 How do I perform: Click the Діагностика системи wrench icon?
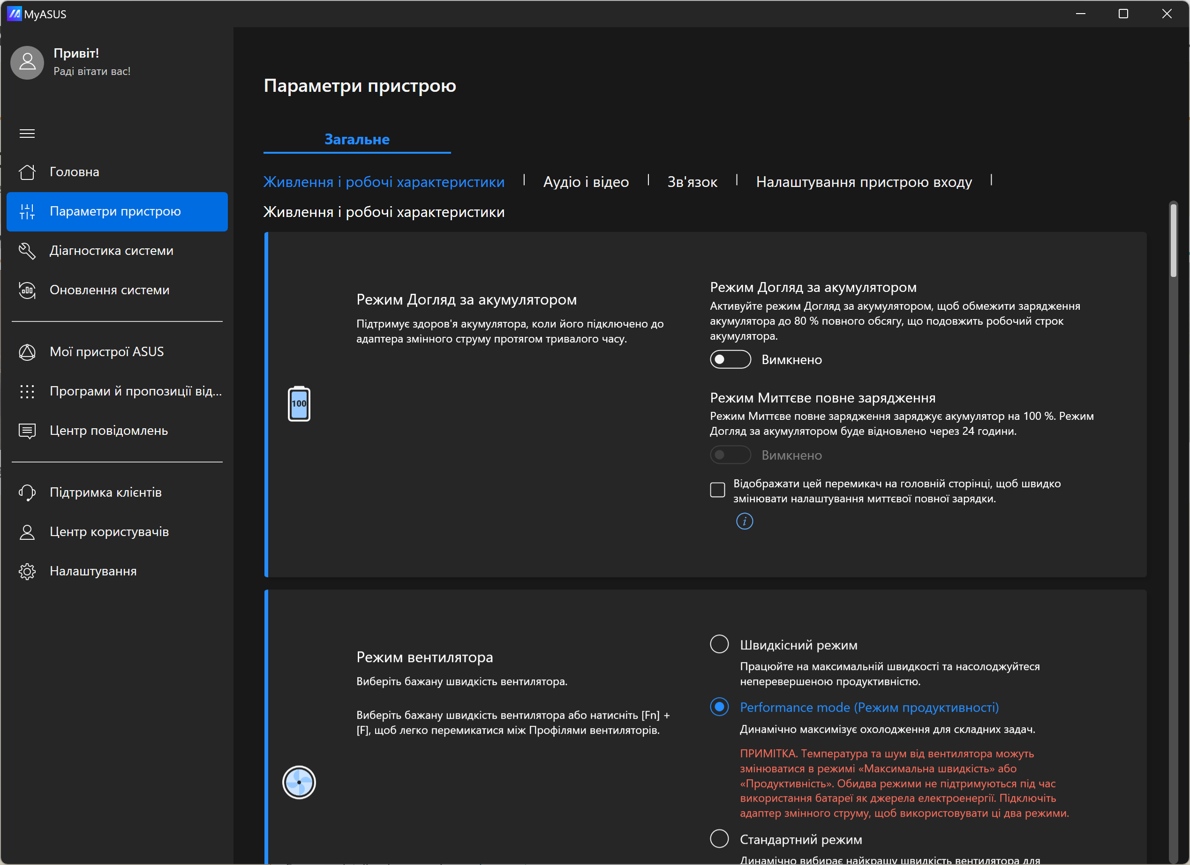27,251
